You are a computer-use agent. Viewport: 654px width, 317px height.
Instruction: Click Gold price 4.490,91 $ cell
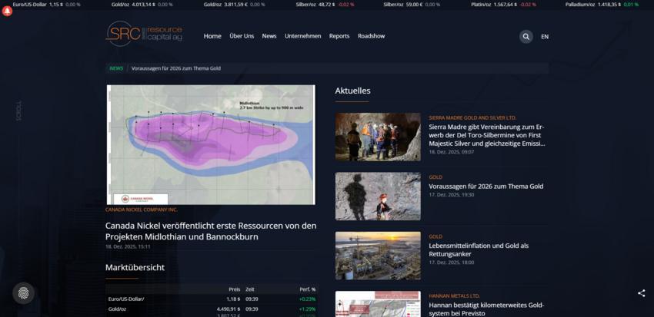coord(229,309)
